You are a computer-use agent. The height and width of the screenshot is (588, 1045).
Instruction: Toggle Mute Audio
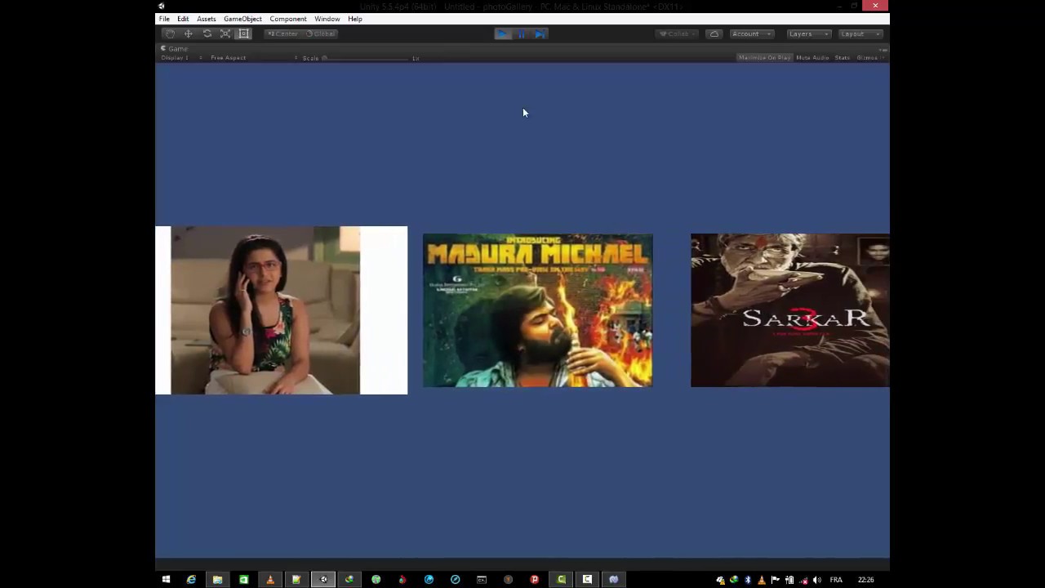[812, 58]
